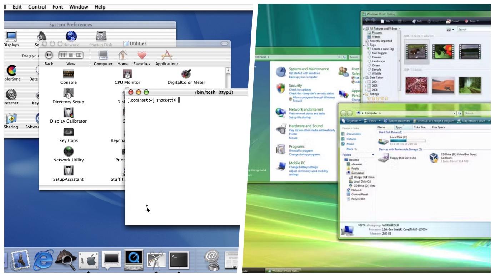Click Info button in Photo Gallery
Screen dimensions: 495x277
[417, 21]
